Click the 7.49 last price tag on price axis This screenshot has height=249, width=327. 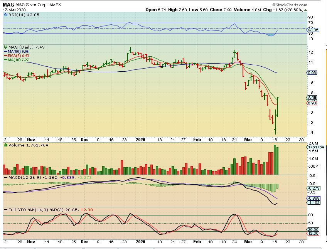(x=312, y=98)
